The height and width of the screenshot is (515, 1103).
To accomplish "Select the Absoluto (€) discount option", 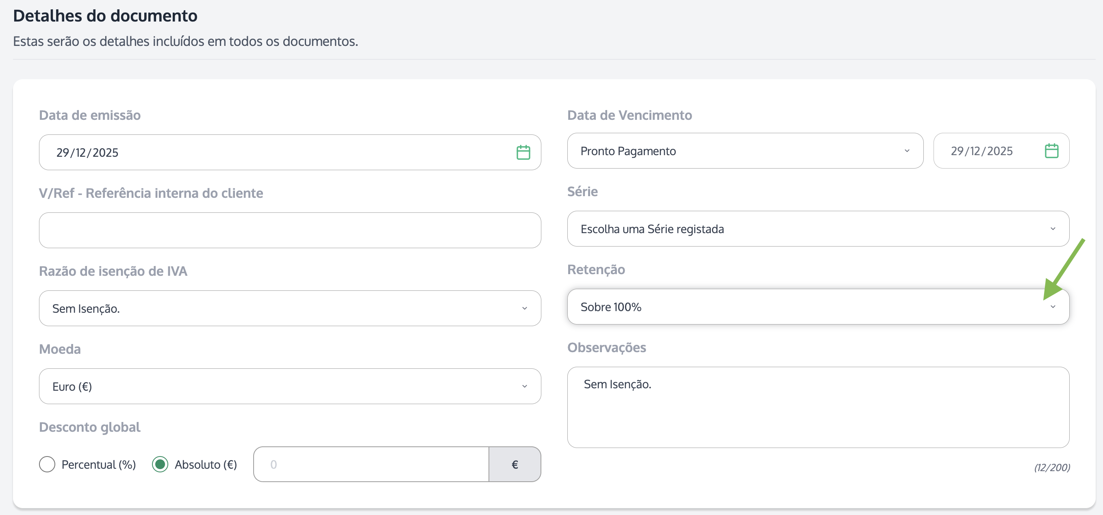I will 160,465.
